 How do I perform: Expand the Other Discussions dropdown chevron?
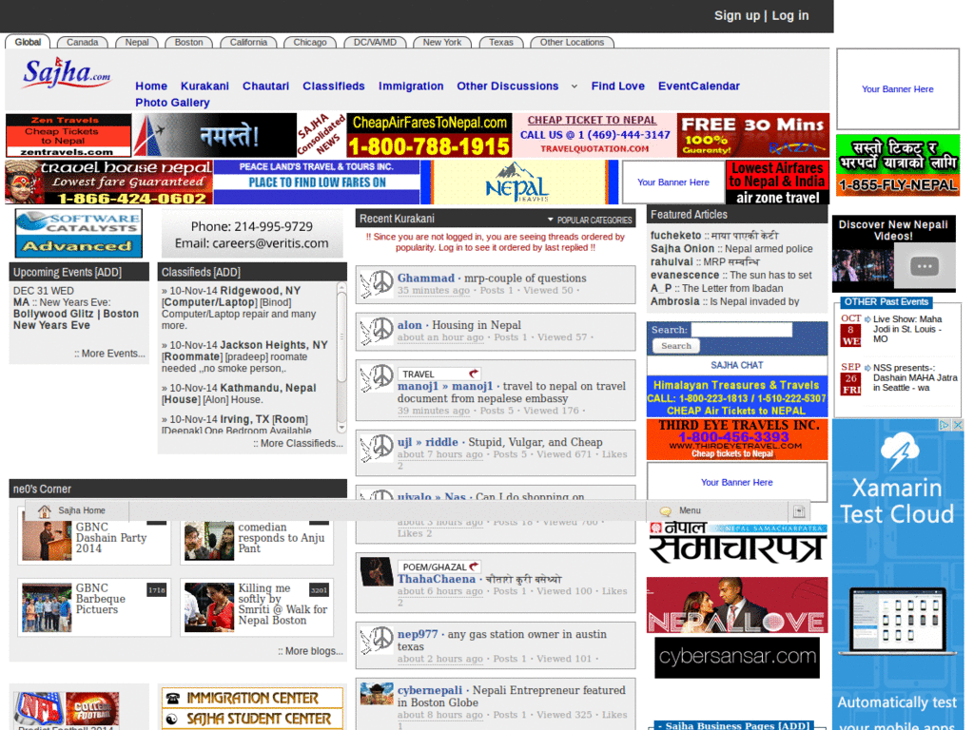click(574, 86)
